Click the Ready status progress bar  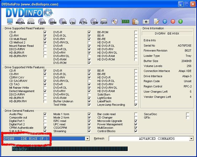(x=70, y=149)
